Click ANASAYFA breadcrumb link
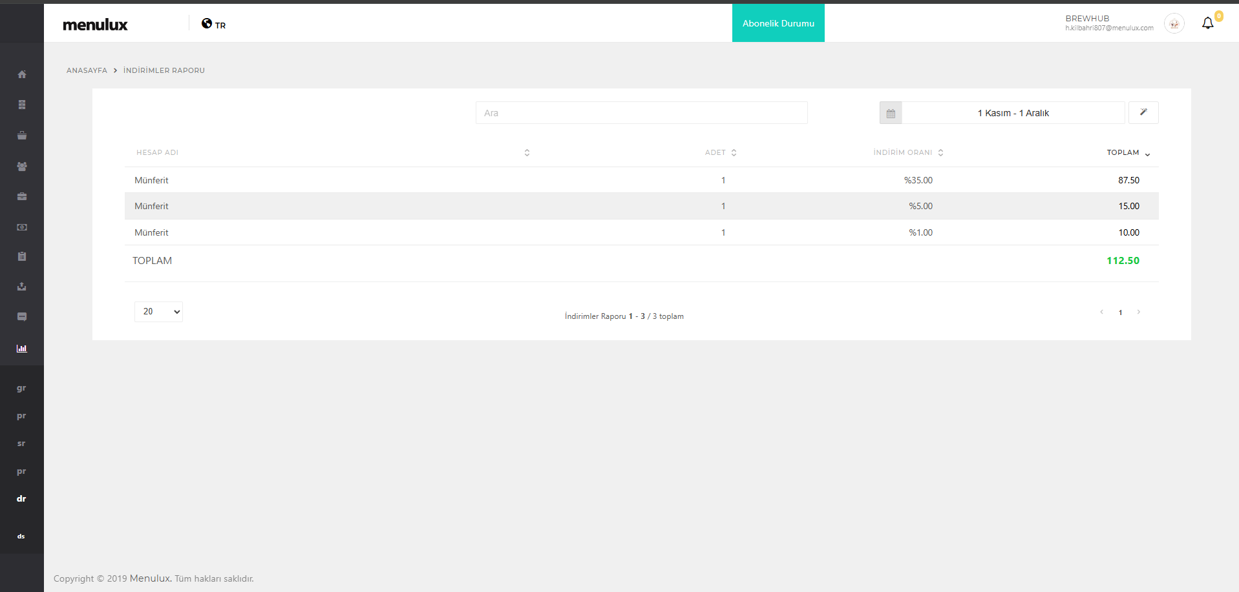The width and height of the screenshot is (1239, 592). (87, 70)
